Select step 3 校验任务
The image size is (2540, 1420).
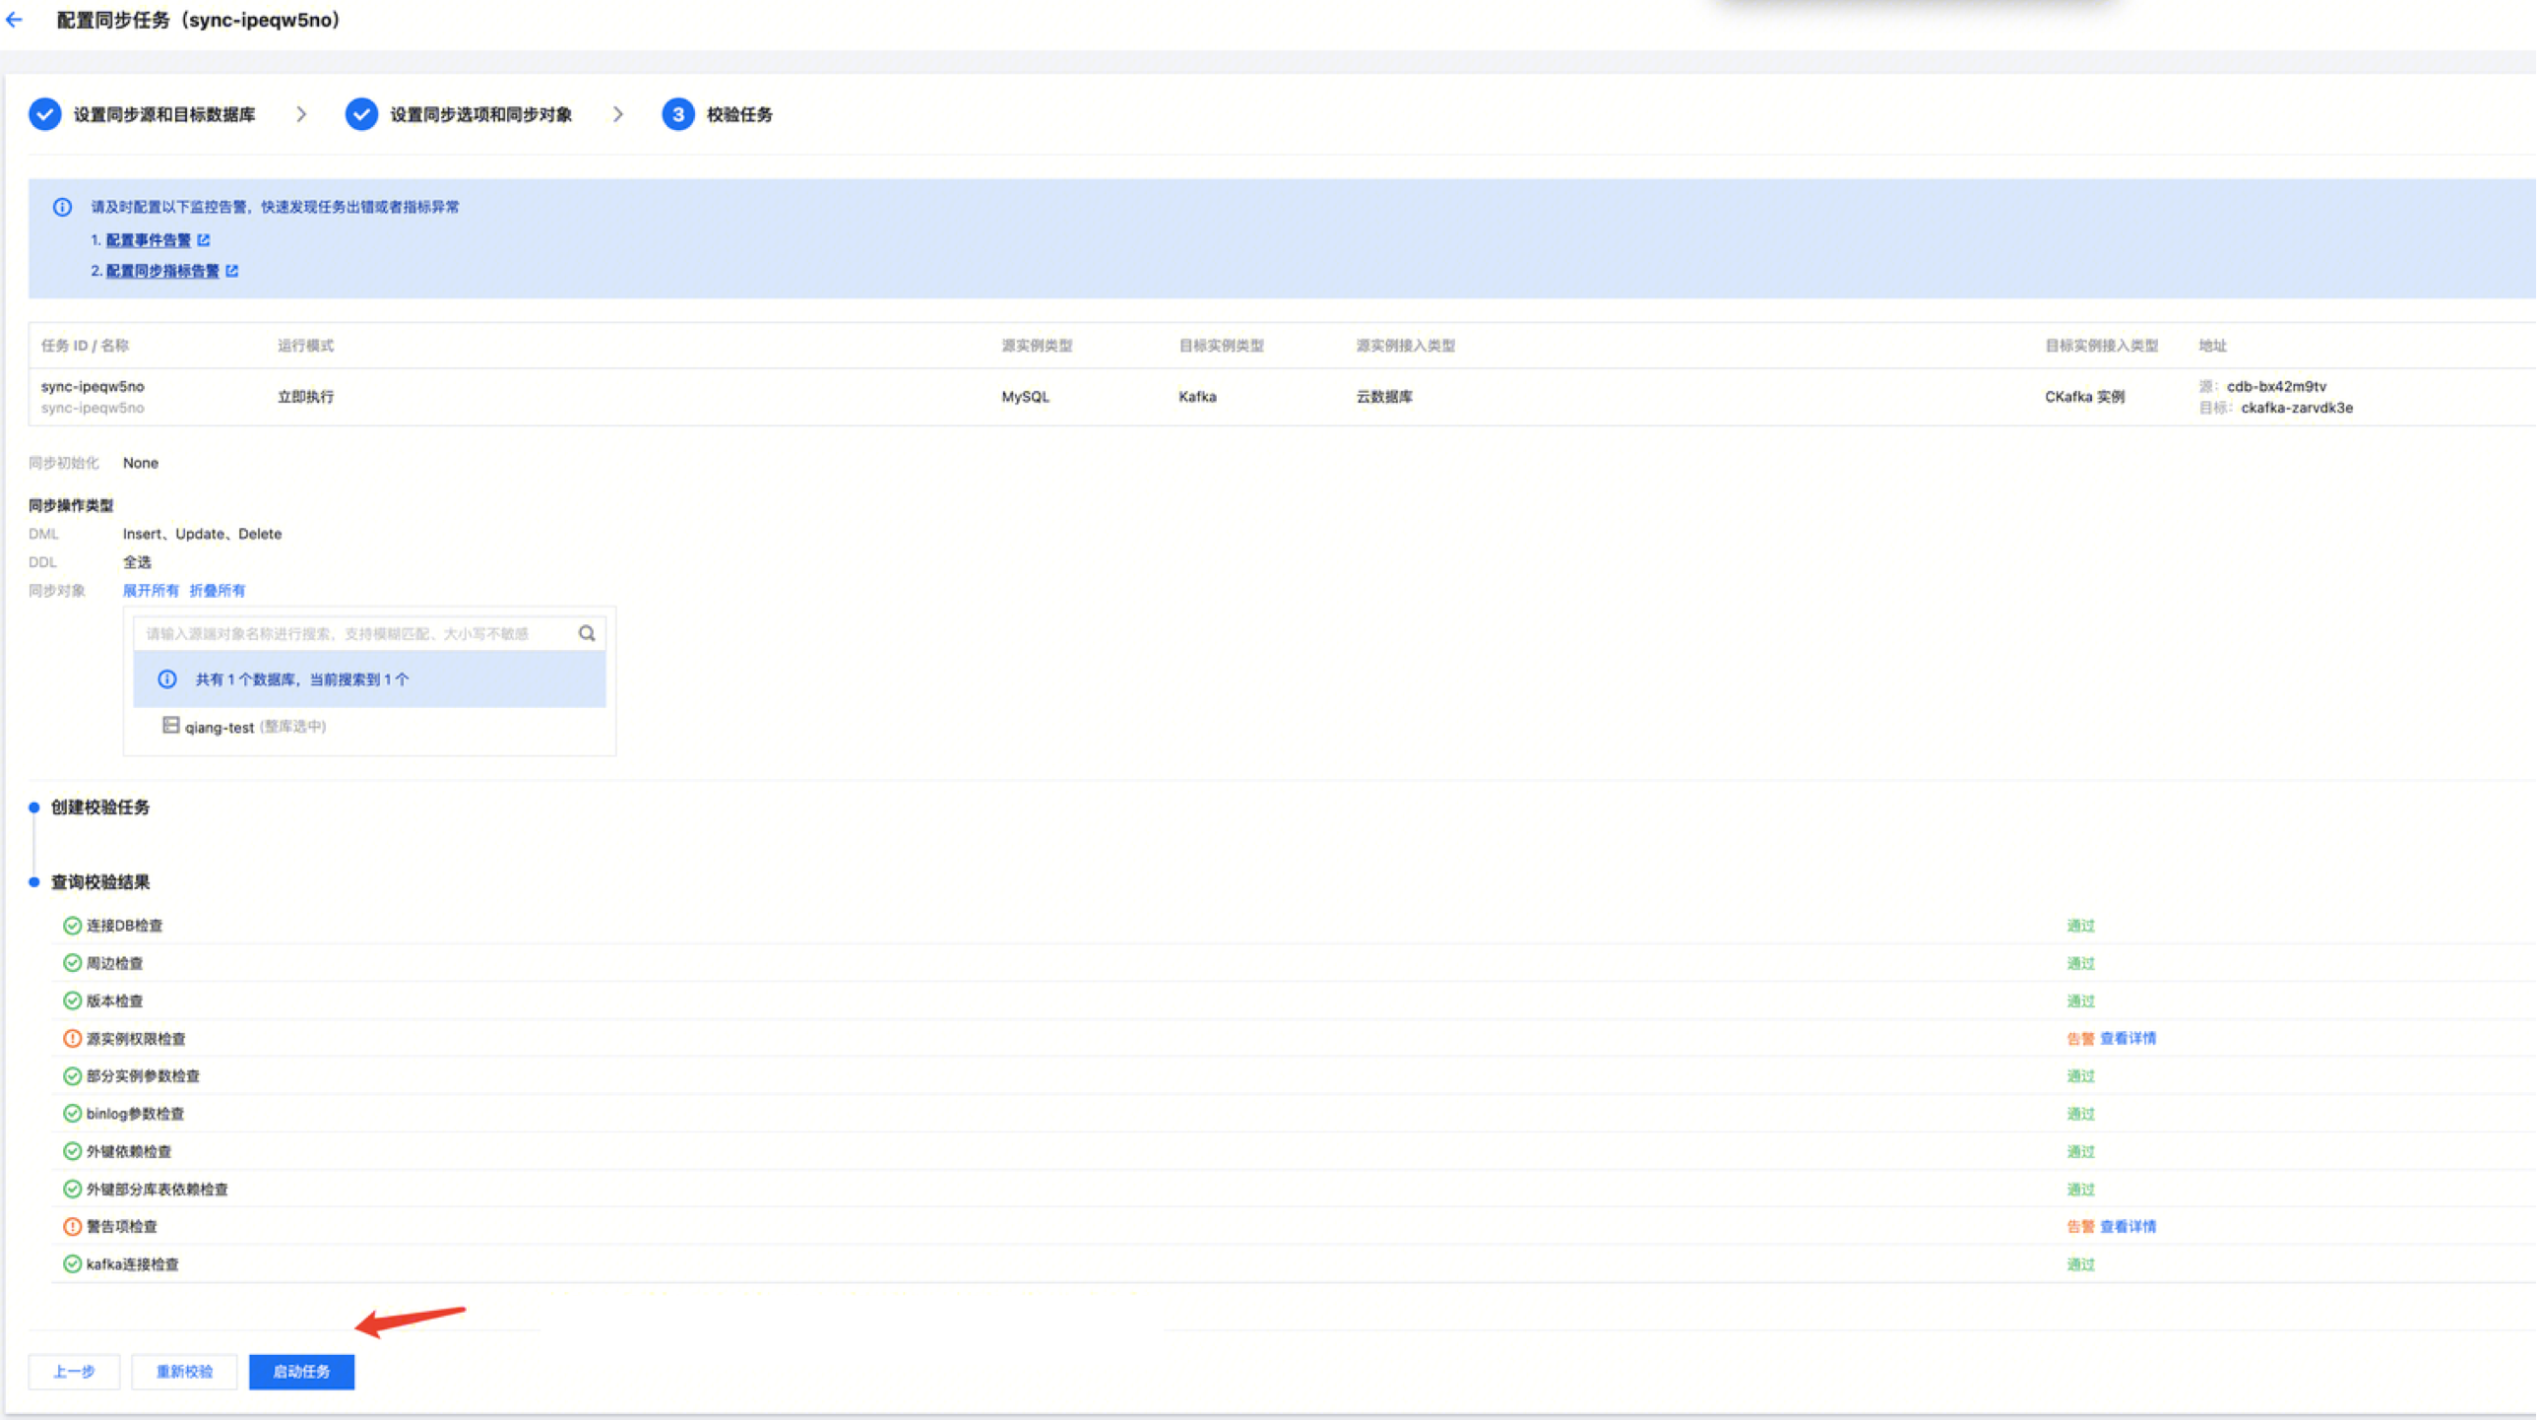pyautogui.click(x=738, y=114)
